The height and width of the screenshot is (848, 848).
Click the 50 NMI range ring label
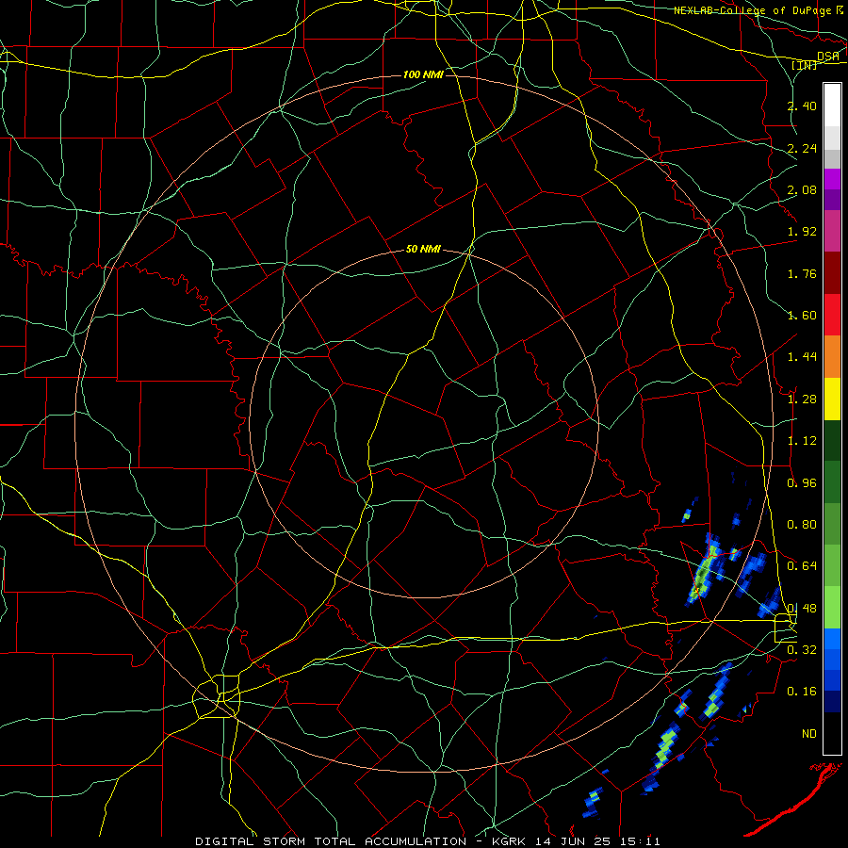tap(423, 249)
